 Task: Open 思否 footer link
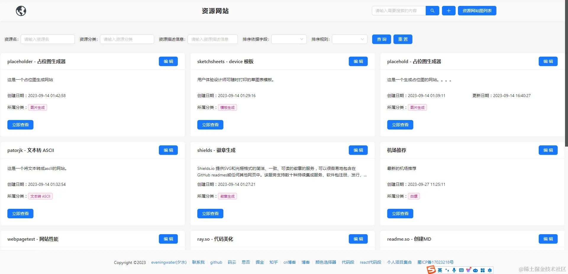pyautogui.click(x=246, y=262)
